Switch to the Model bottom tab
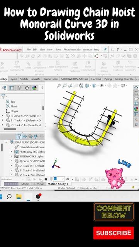 [25, 184]
